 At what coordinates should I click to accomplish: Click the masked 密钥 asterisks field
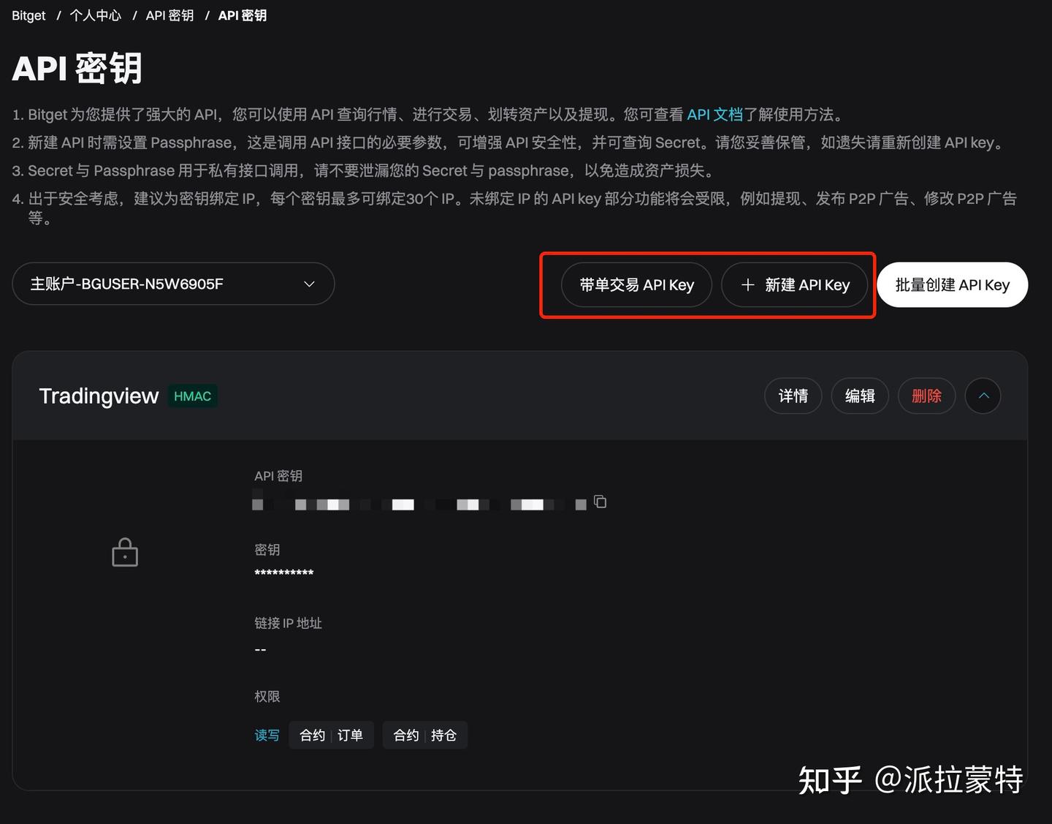[x=283, y=572]
